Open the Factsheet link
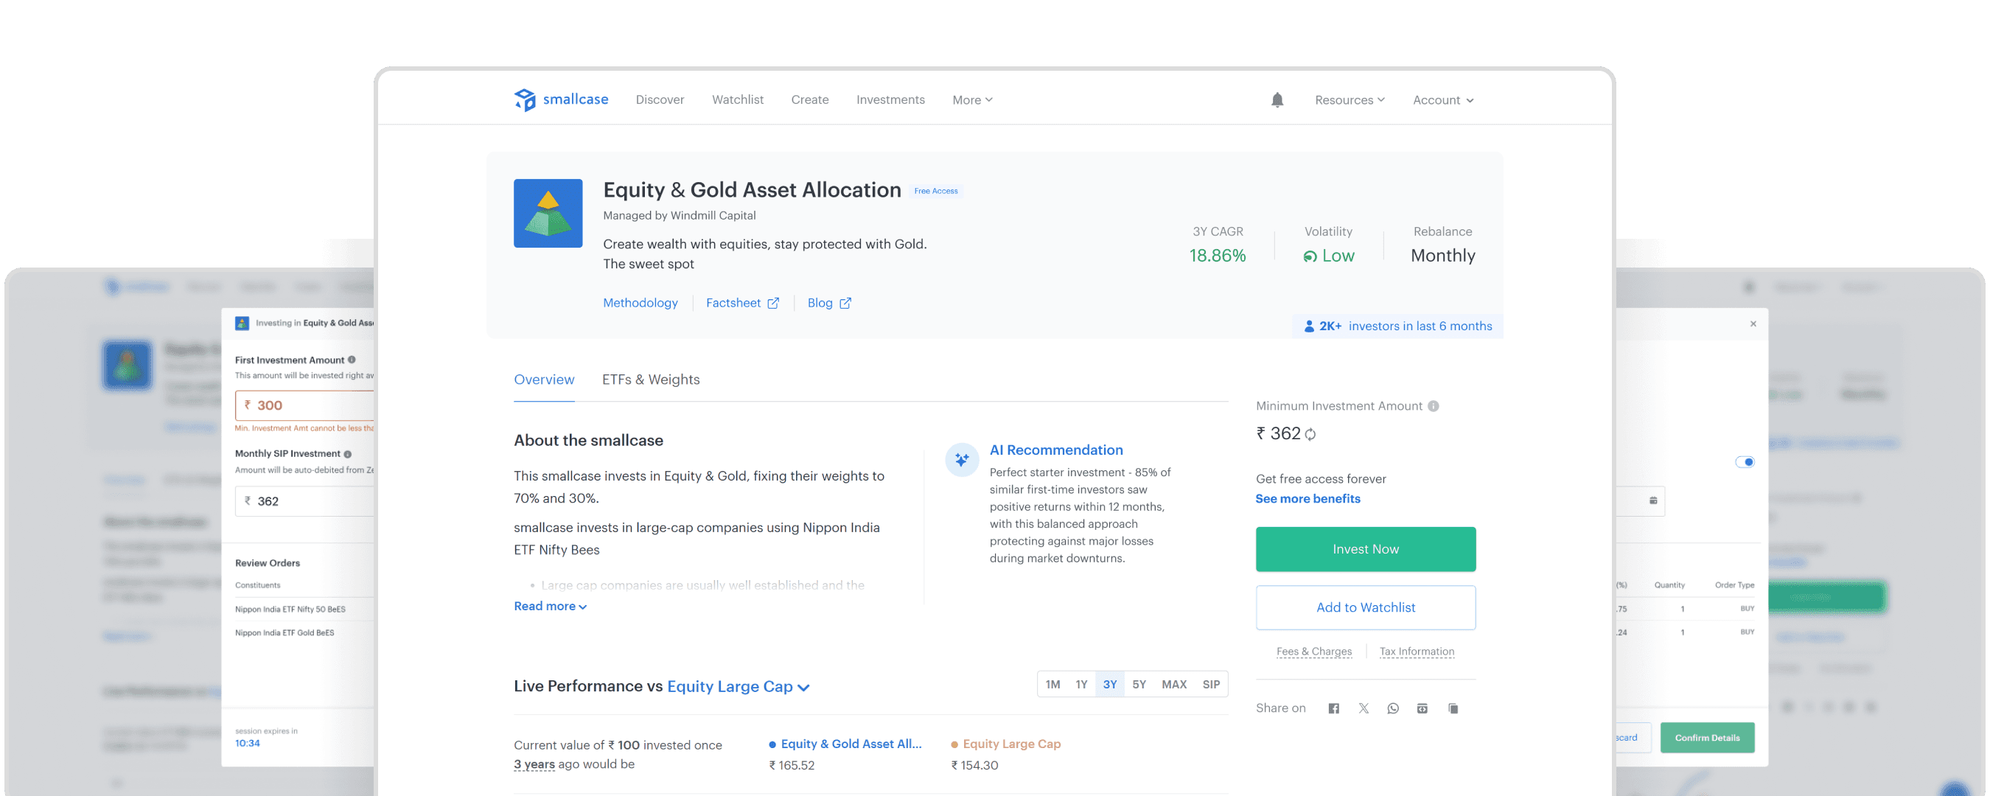1990x796 pixels. coord(741,303)
